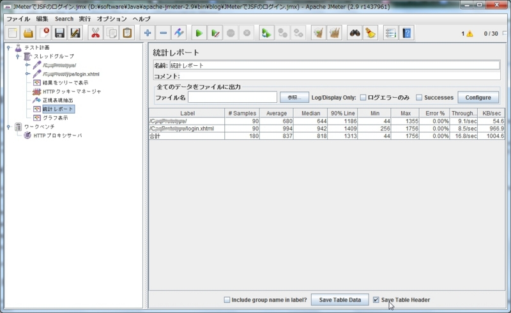Select HTTP プロキシサーバ in the tree
Viewport: 511px width, 313px height.
tap(57, 135)
